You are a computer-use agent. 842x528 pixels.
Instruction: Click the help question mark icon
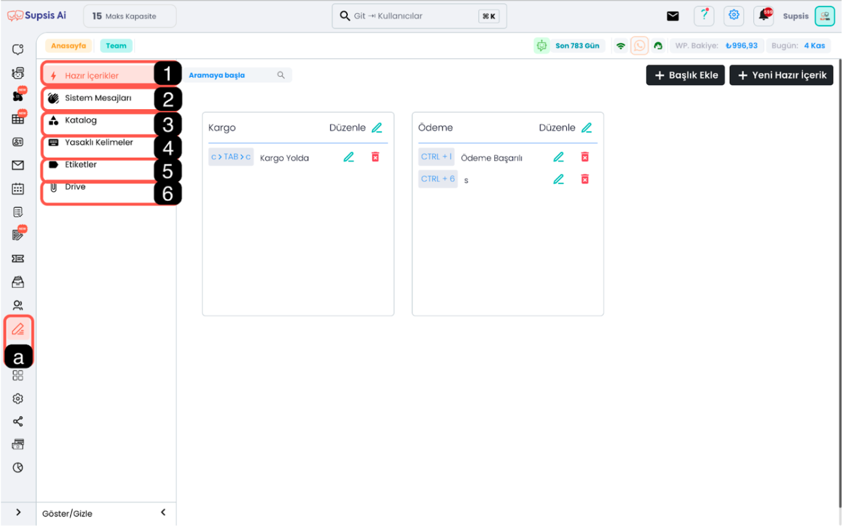pos(704,16)
